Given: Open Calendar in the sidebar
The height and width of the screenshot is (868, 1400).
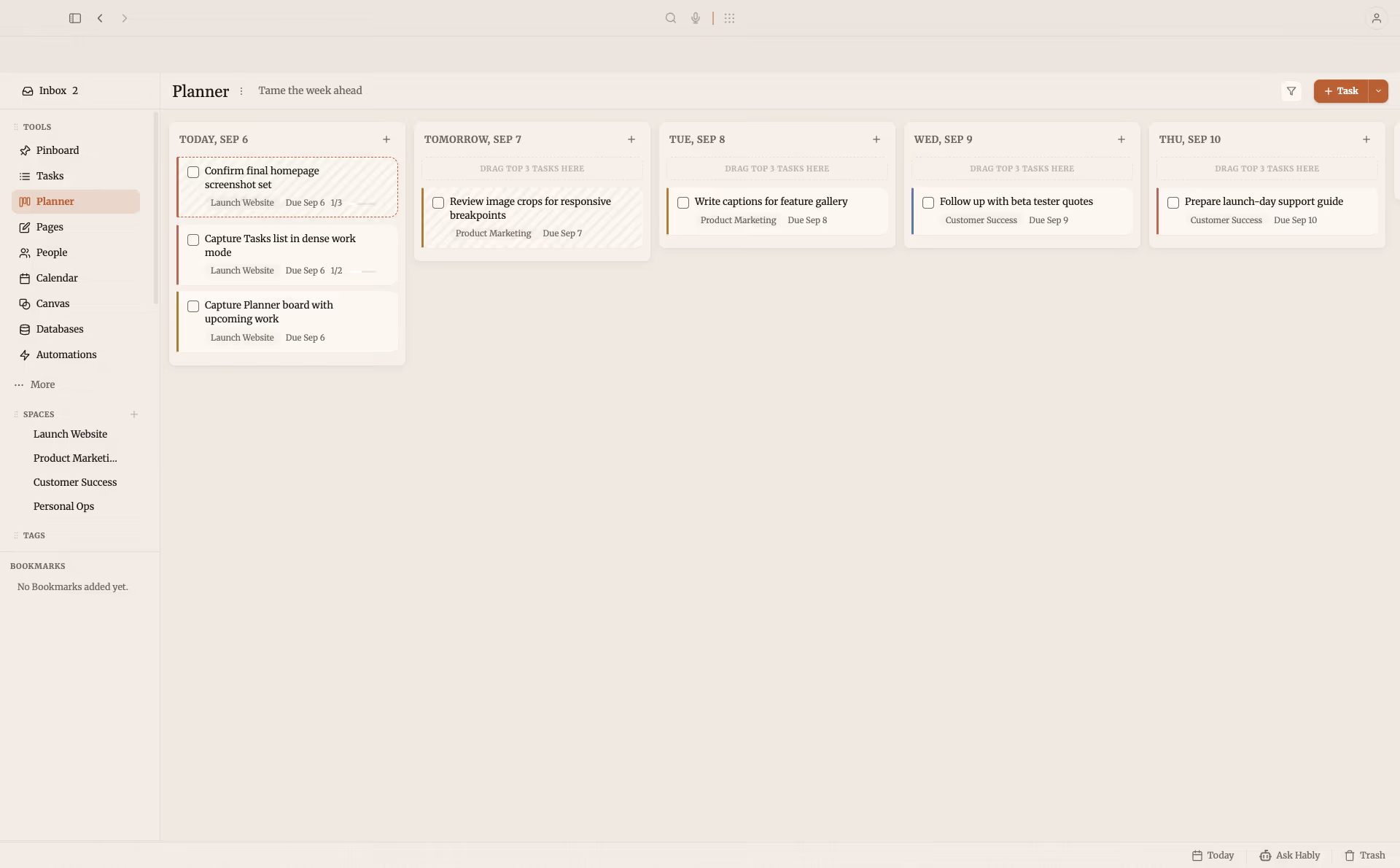Looking at the screenshot, I should (x=76, y=278).
